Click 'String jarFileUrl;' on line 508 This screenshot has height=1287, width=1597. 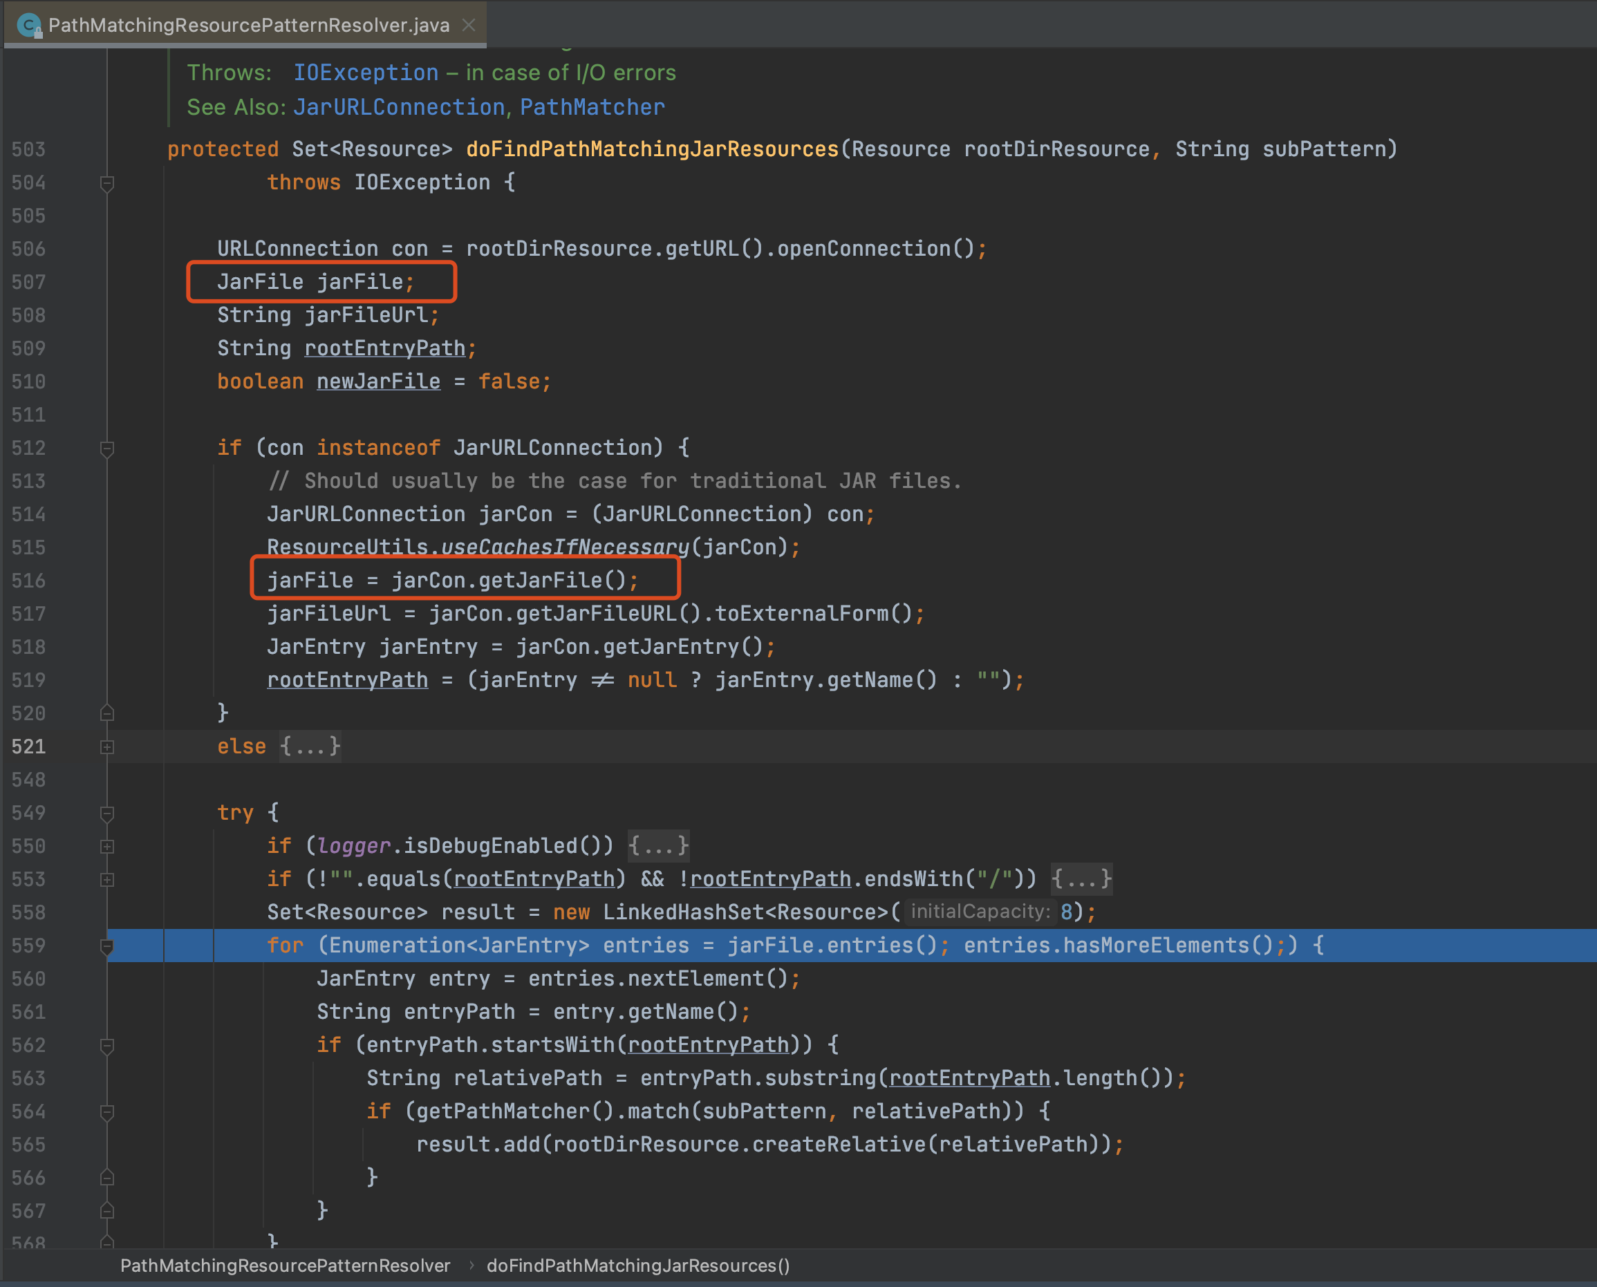[x=328, y=315]
